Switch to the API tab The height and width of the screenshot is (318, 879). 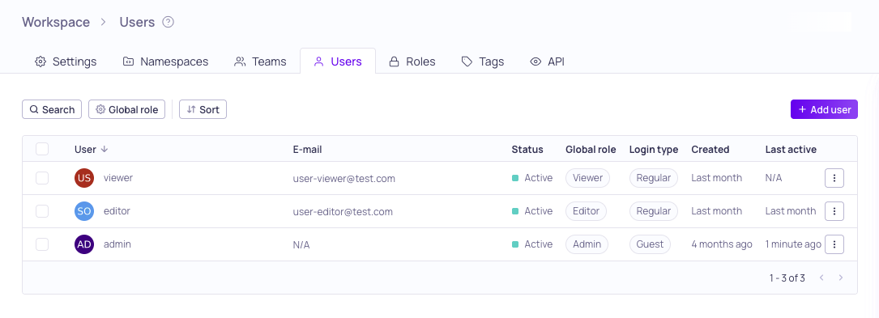[x=547, y=61]
